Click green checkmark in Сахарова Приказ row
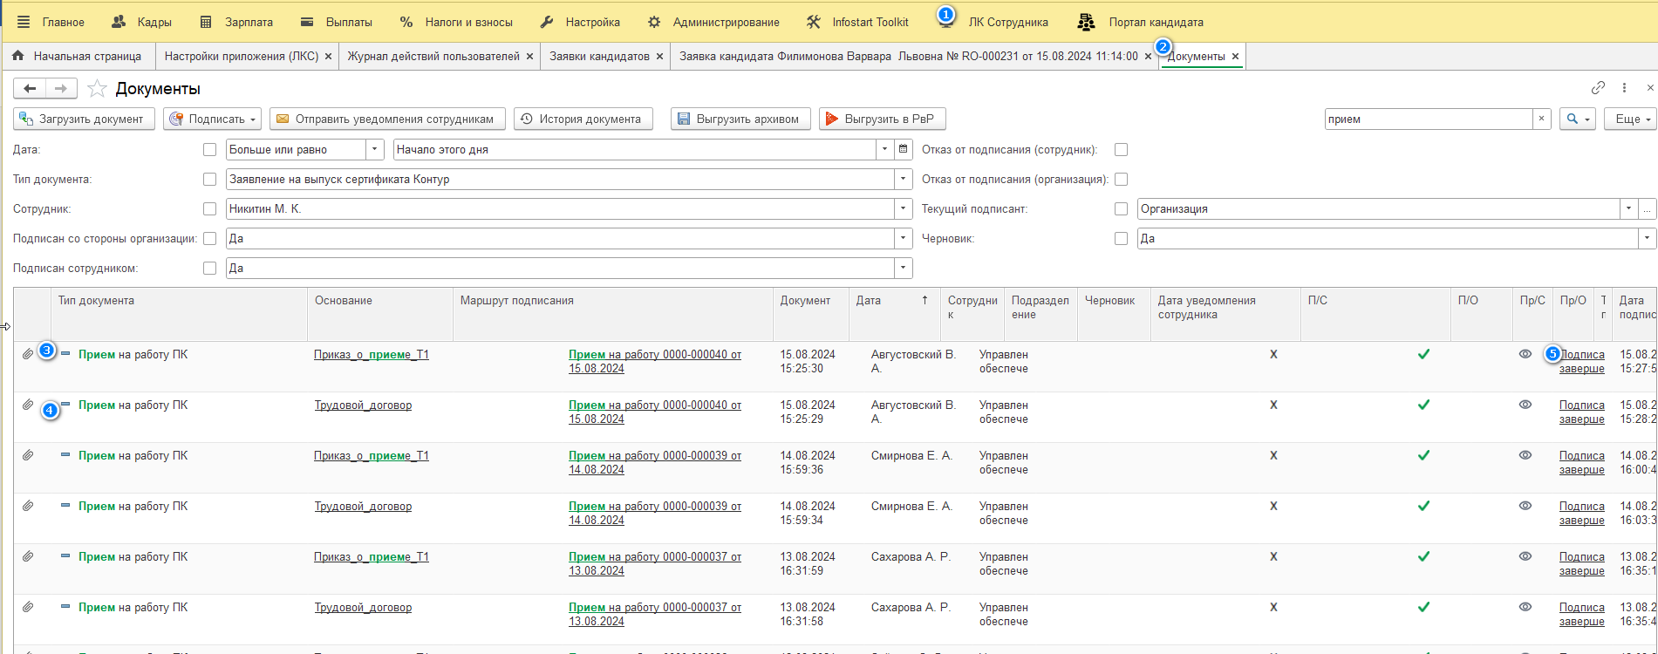Image resolution: width=1658 pixels, height=654 pixels. click(1423, 556)
